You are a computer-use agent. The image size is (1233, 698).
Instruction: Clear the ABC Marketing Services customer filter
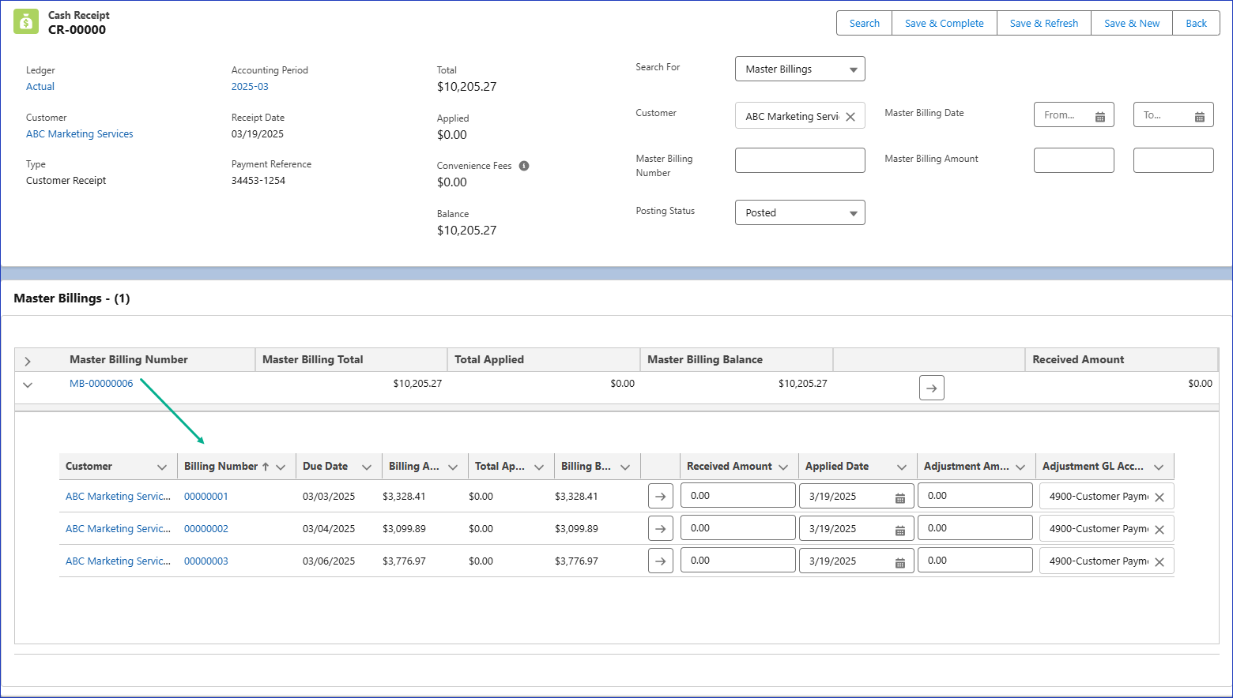(x=850, y=117)
